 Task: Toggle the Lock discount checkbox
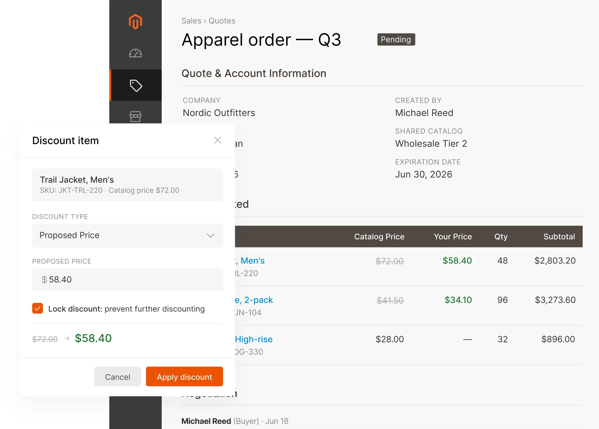37,308
